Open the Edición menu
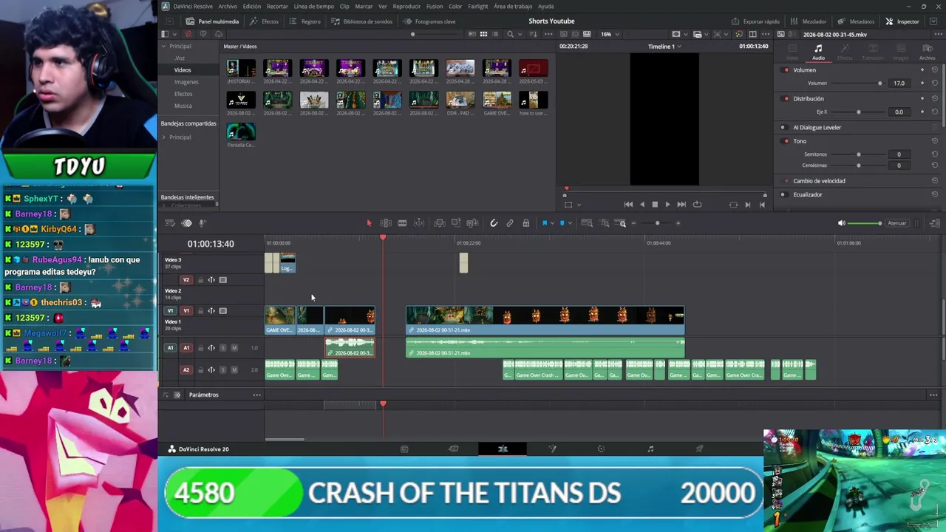946x532 pixels. (x=252, y=7)
